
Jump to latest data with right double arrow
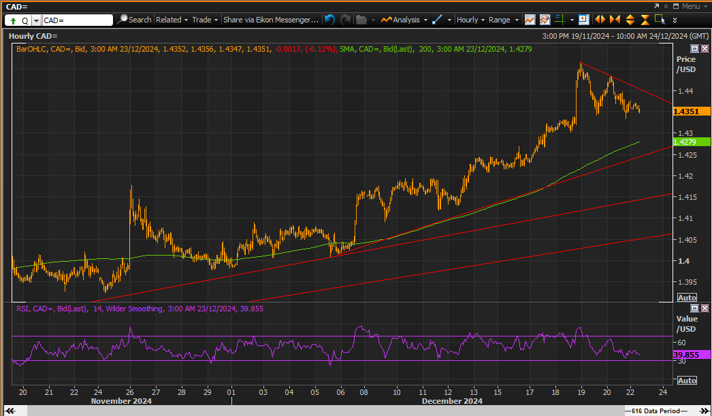click(703, 411)
